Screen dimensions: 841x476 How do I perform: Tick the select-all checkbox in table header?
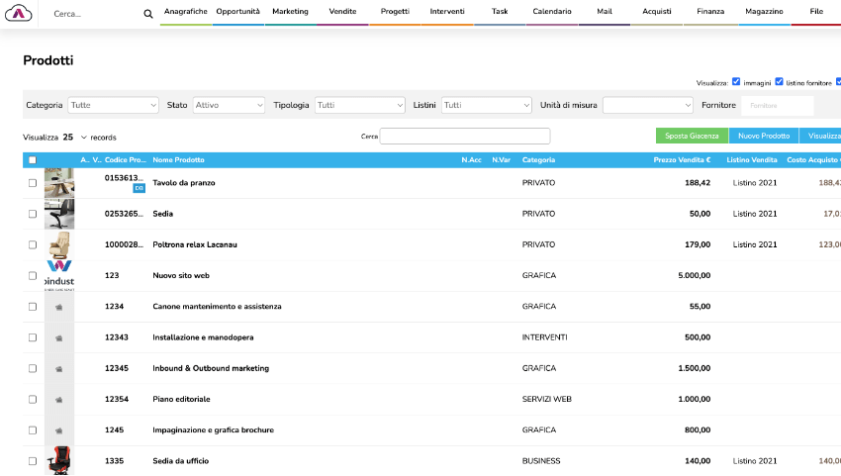point(33,160)
